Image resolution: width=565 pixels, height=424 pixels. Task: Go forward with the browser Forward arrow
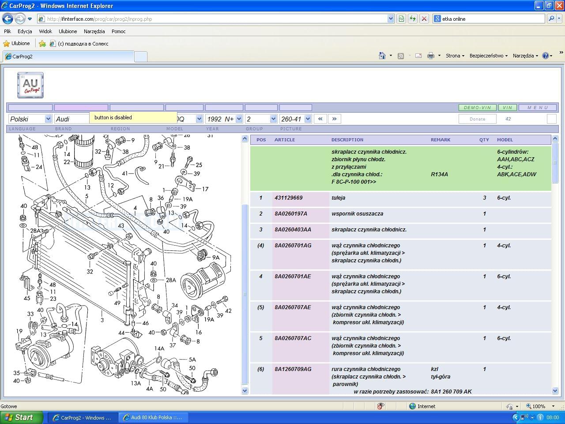pyautogui.click(x=20, y=19)
